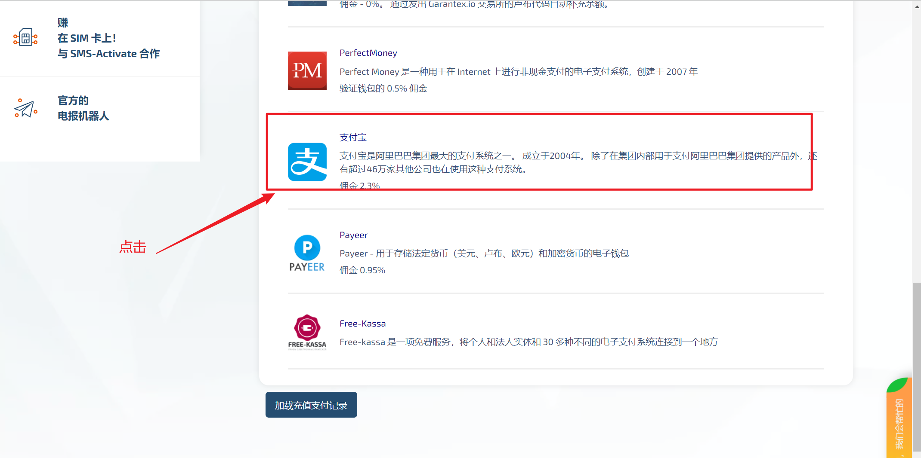Select the Alipay 支付宝 icon
The image size is (921, 458).
307,162
